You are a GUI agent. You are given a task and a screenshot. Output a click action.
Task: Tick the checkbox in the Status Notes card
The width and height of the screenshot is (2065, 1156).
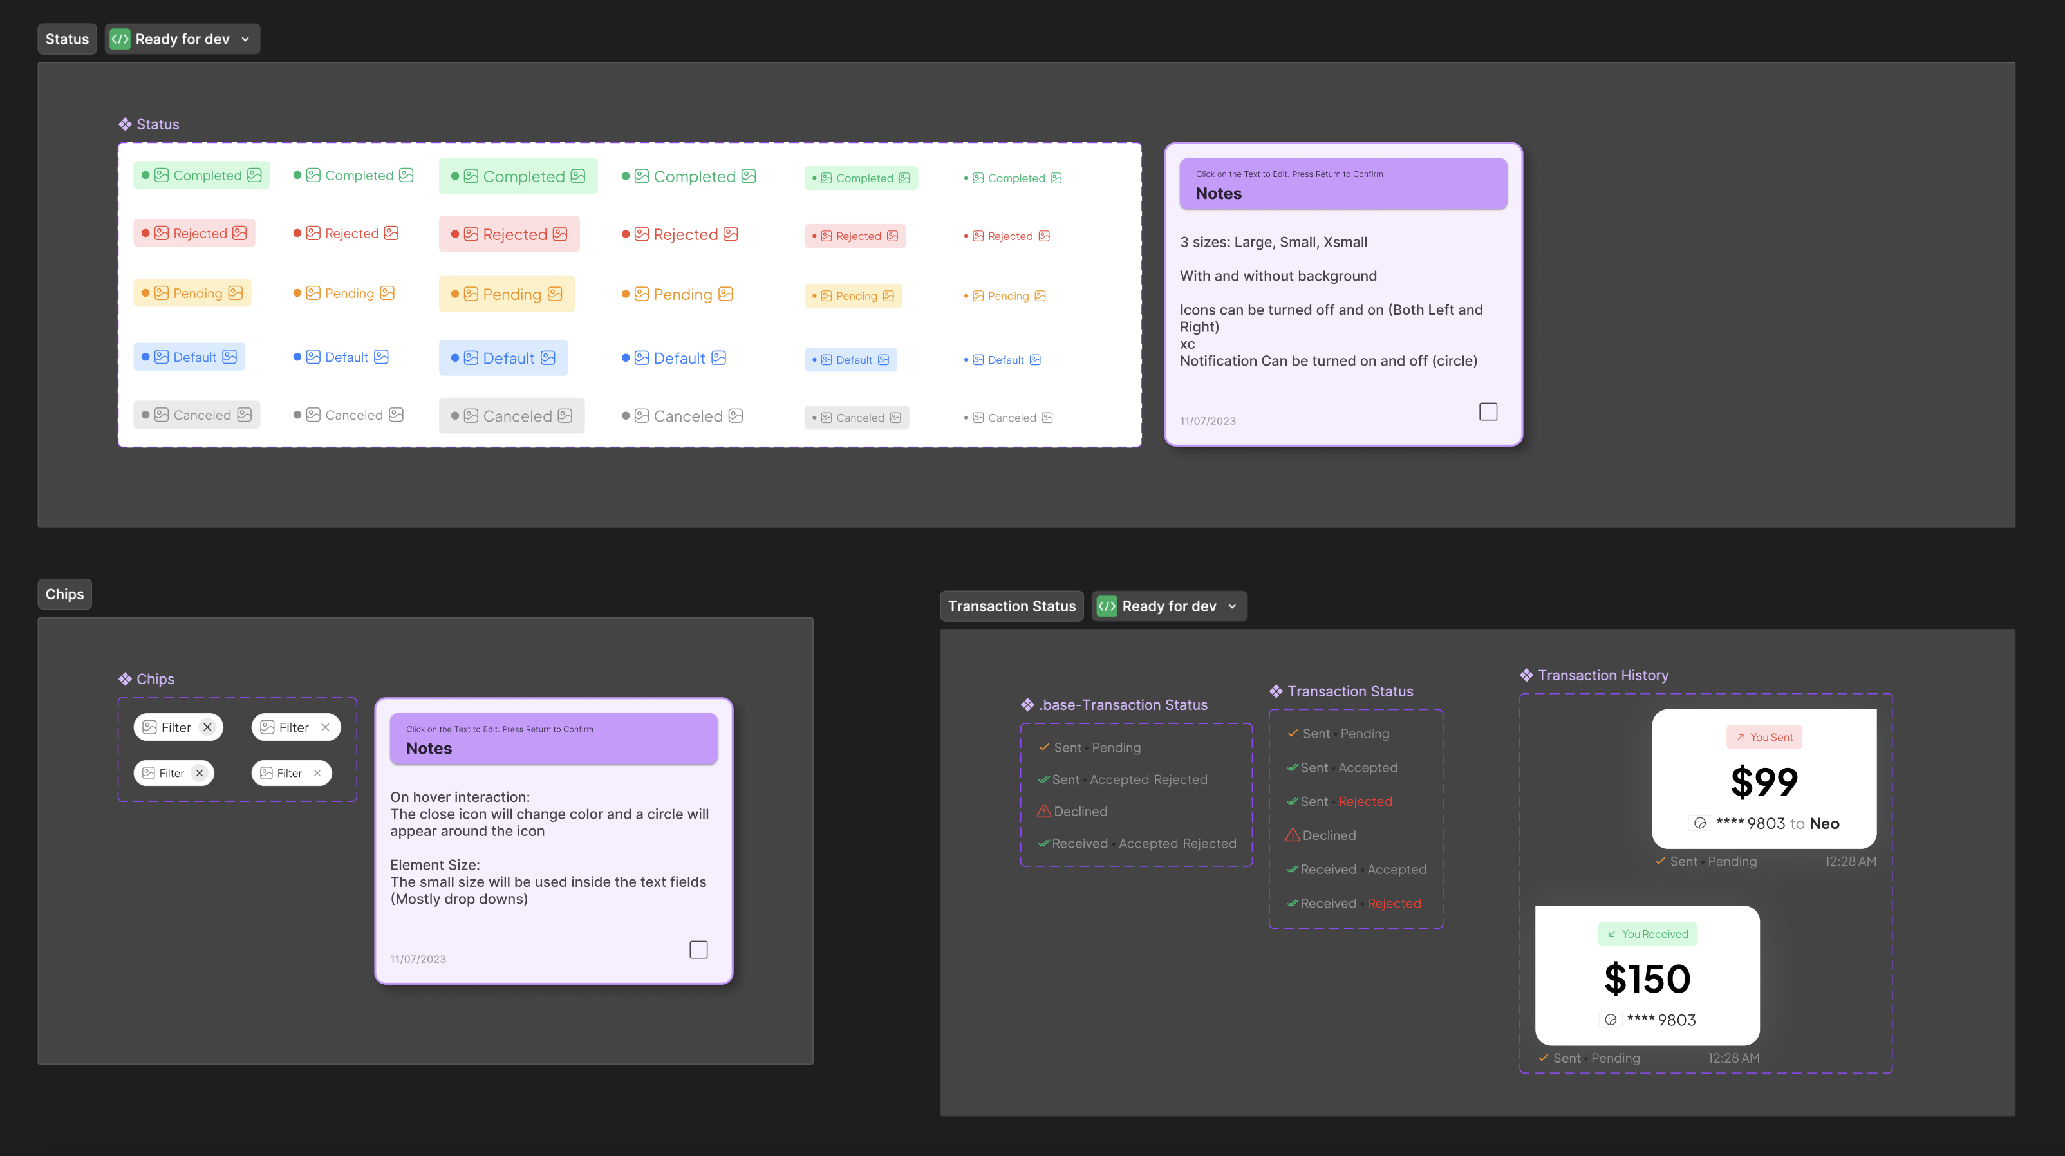(1488, 412)
